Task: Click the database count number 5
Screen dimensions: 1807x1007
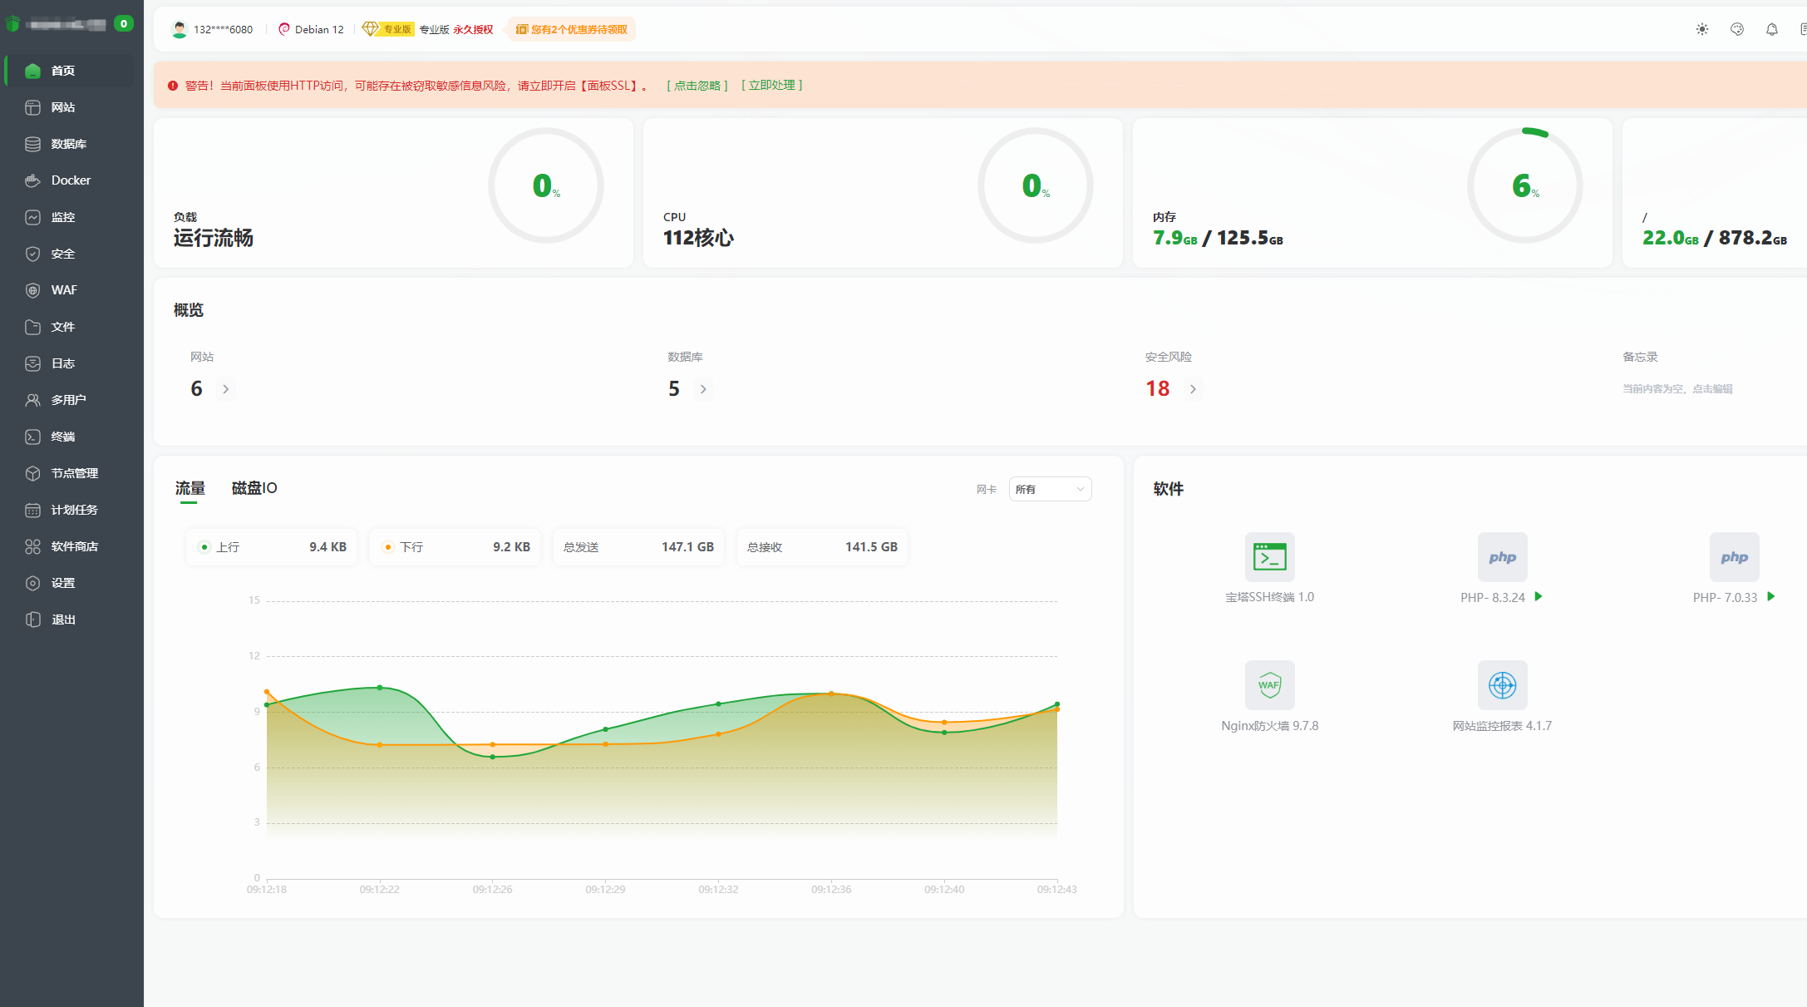Action: (674, 388)
